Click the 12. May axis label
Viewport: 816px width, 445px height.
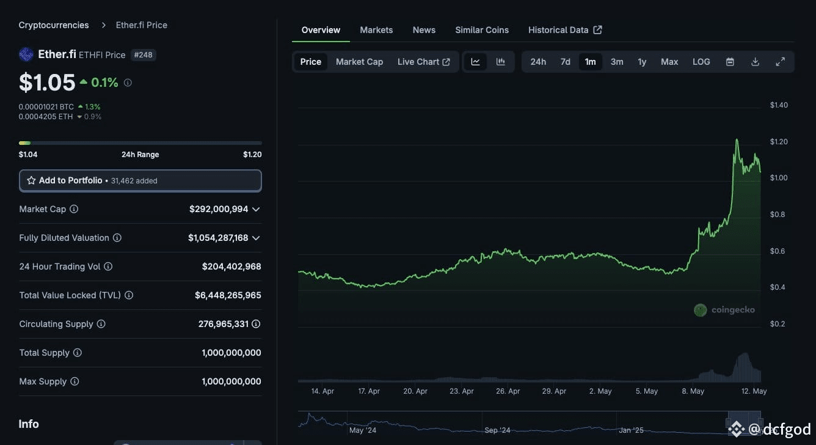pos(752,391)
